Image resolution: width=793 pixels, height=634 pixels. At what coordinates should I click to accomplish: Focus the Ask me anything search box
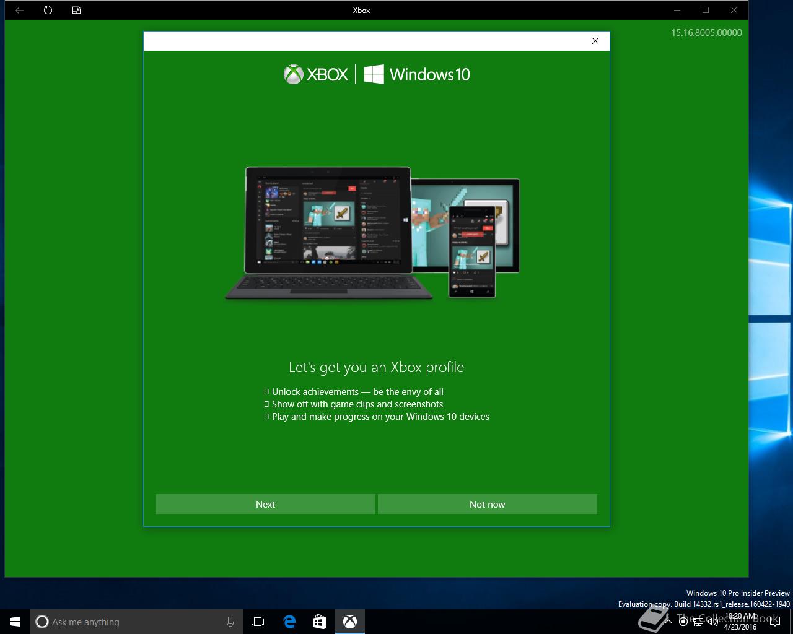click(136, 622)
